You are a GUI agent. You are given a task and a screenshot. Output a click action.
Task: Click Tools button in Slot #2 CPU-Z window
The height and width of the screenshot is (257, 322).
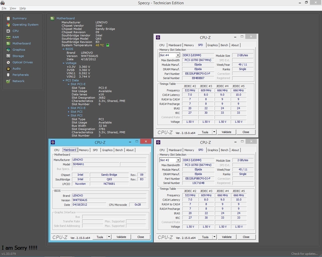point(205,237)
